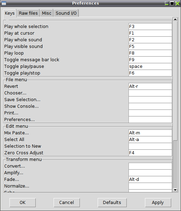Click empty Selection to New shortcut field
This screenshot has width=181, height=211.
click(150, 146)
